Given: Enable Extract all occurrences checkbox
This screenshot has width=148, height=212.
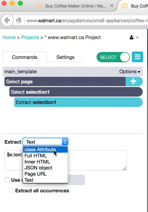Looking at the screenshot, I should (11, 190).
